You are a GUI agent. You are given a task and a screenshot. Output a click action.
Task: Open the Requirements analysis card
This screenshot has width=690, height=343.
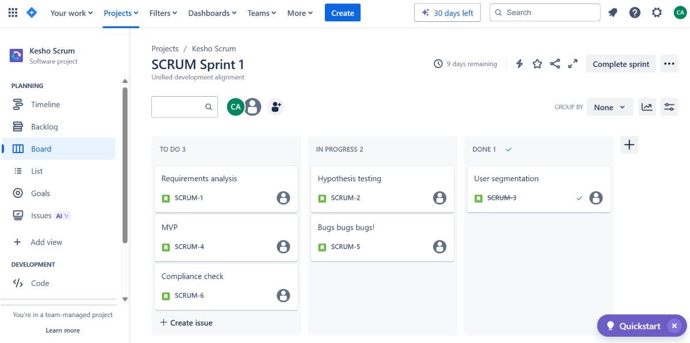coord(227,189)
